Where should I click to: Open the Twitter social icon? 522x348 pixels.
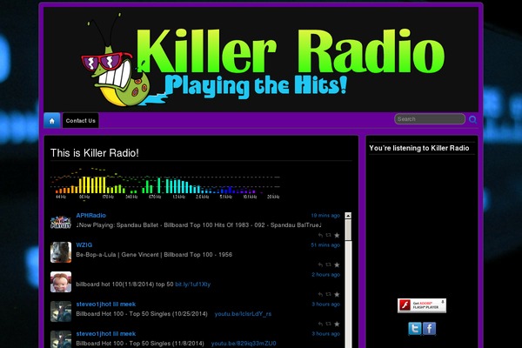point(415,328)
